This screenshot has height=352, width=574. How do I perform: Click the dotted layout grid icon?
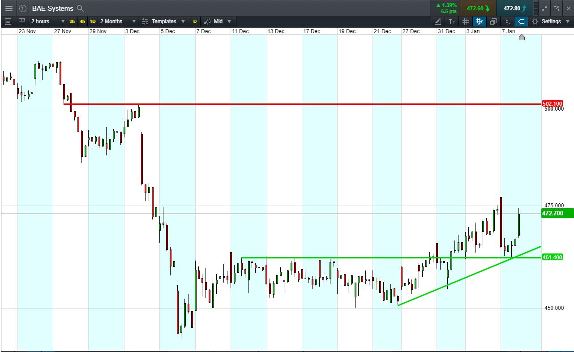pyautogui.click(x=21, y=21)
